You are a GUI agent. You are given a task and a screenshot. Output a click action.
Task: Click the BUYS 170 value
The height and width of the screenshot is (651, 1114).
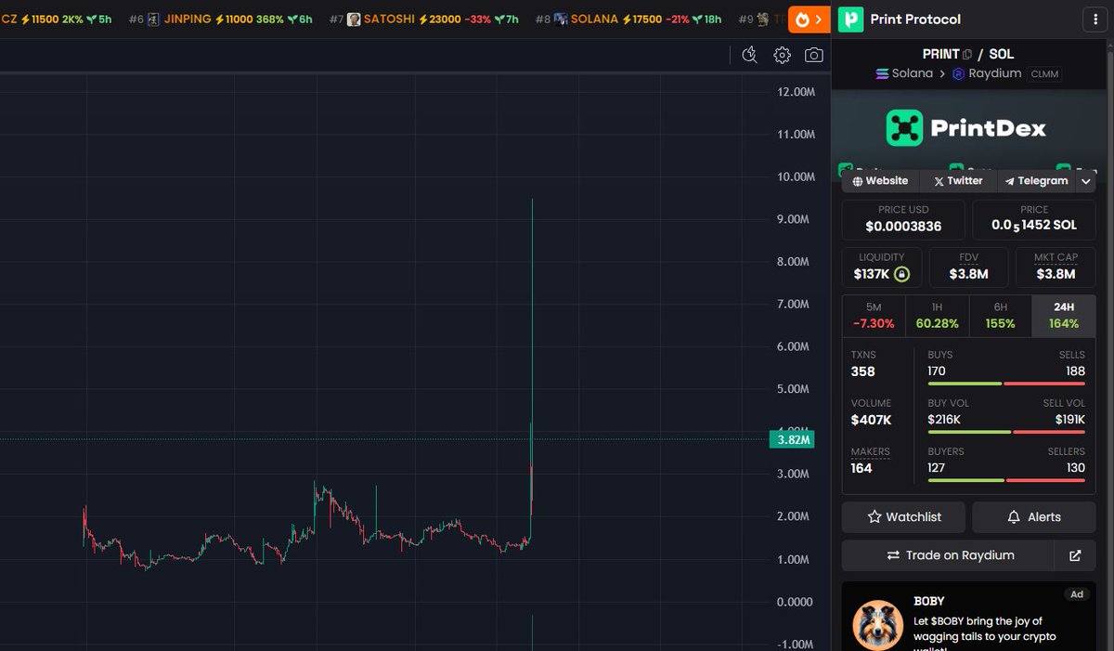[x=937, y=371]
